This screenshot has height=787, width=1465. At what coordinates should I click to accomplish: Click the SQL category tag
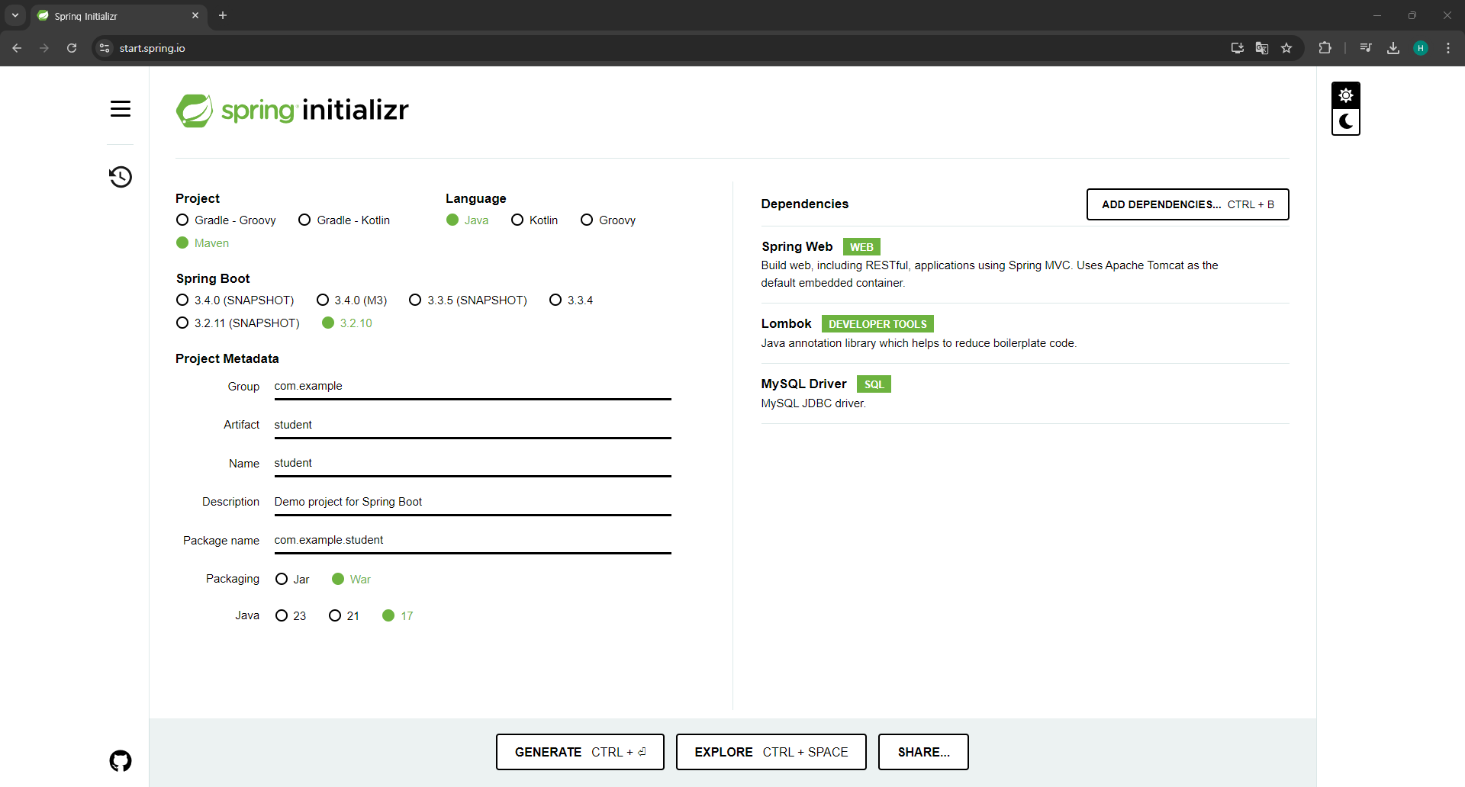(874, 384)
